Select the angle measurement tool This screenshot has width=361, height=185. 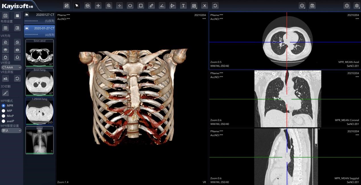point(162,5)
